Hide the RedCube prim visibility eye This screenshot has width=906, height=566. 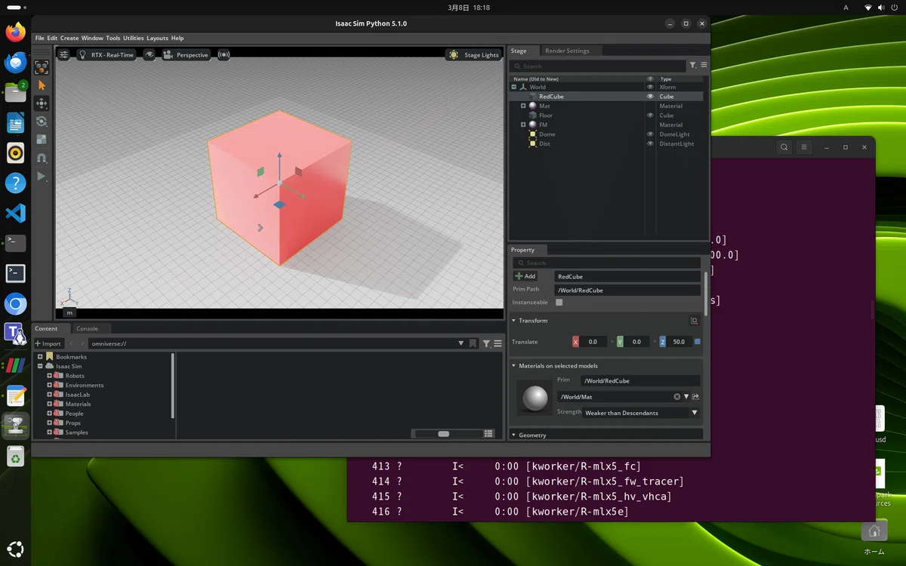click(650, 97)
